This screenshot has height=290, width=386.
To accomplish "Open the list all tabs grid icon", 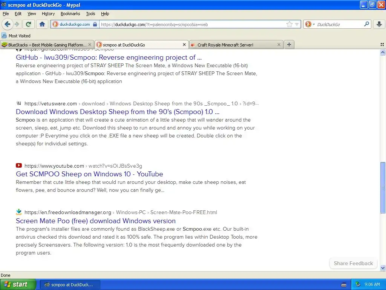I will (x=382, y=45).
